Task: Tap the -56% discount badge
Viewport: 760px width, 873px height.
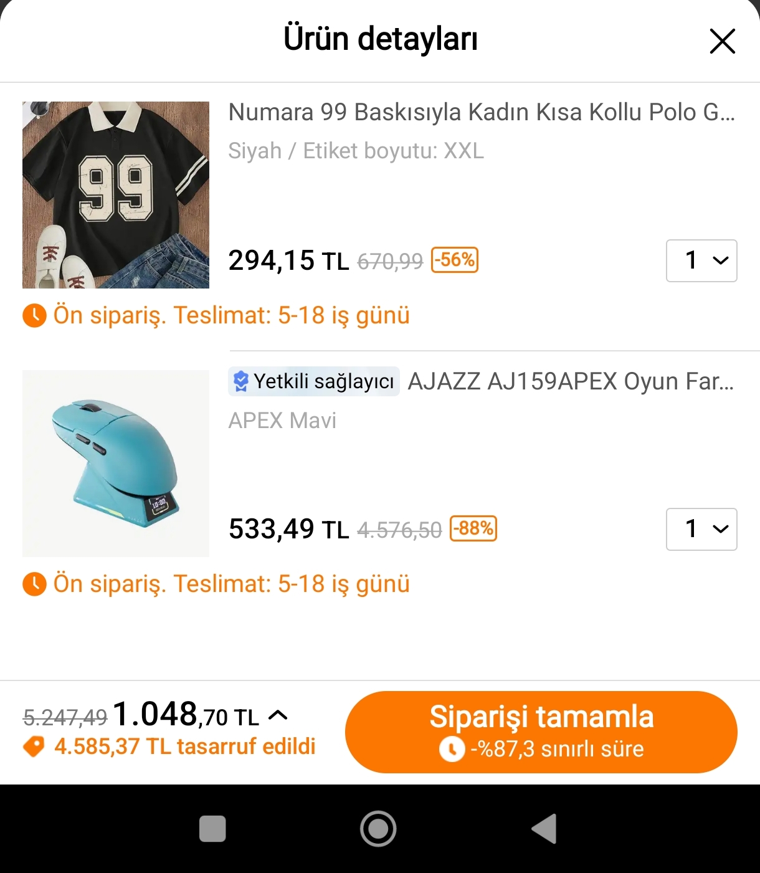Action: tap(455, 259)
